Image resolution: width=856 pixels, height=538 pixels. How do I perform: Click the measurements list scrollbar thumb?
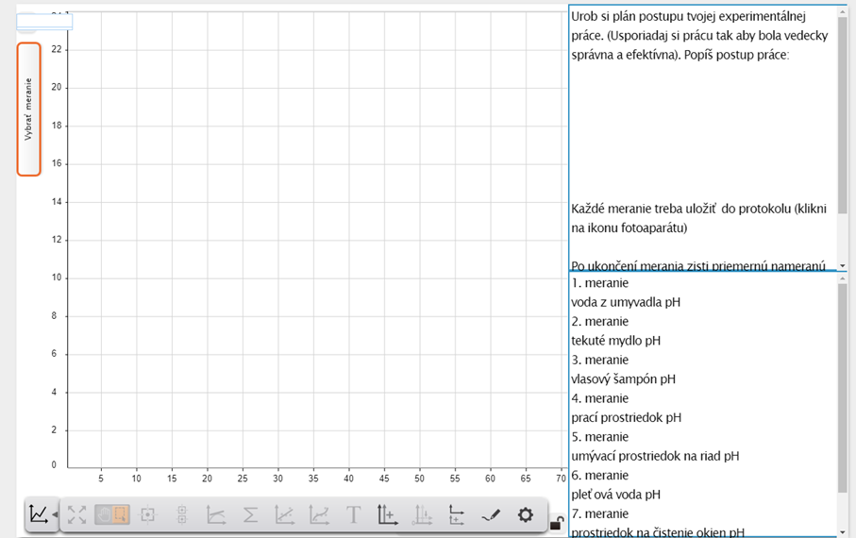tap(843, 387)
